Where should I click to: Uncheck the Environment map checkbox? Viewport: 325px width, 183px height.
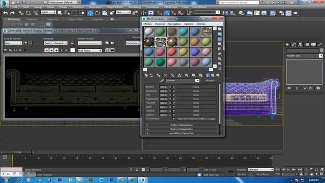[x=174, y=118]
